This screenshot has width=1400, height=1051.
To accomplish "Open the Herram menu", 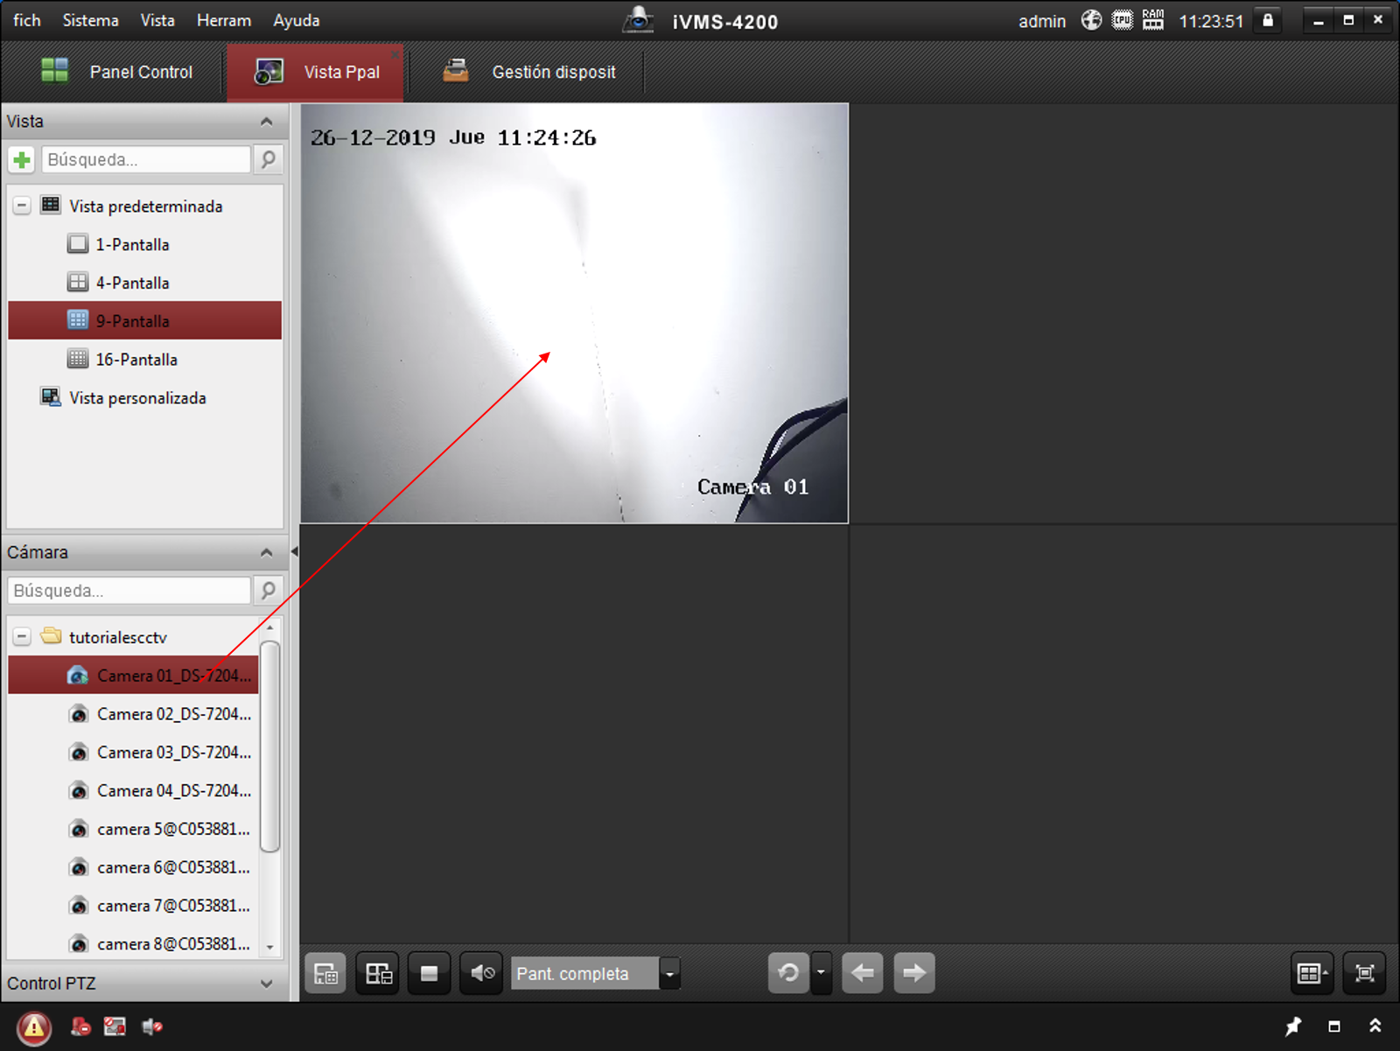I will click(x=223, y=20).
